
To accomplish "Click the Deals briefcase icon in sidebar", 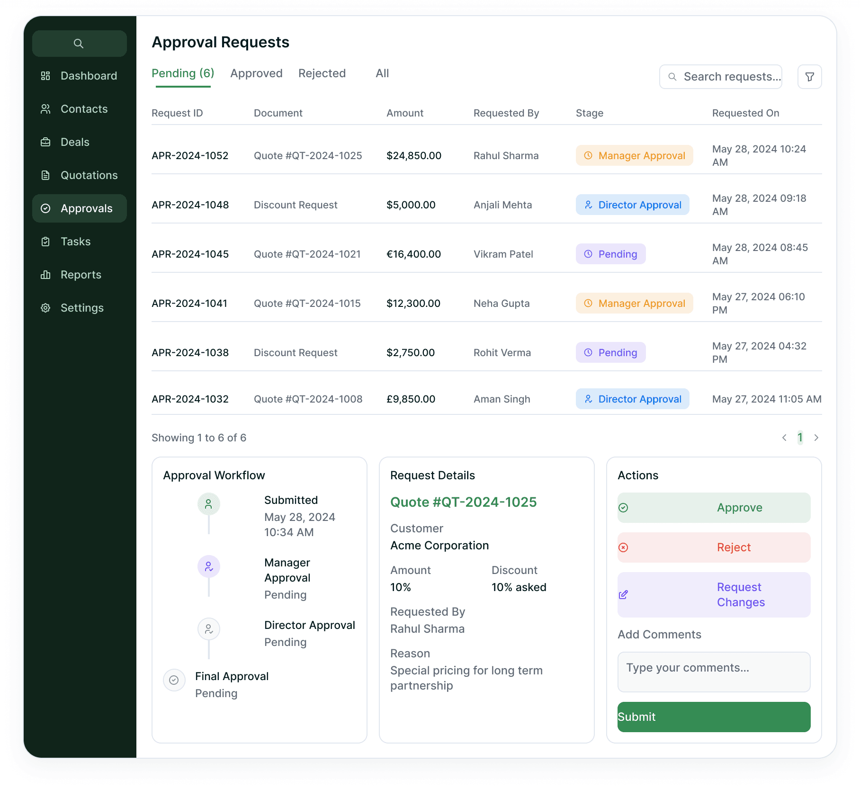I will click(x=45, y=142).
